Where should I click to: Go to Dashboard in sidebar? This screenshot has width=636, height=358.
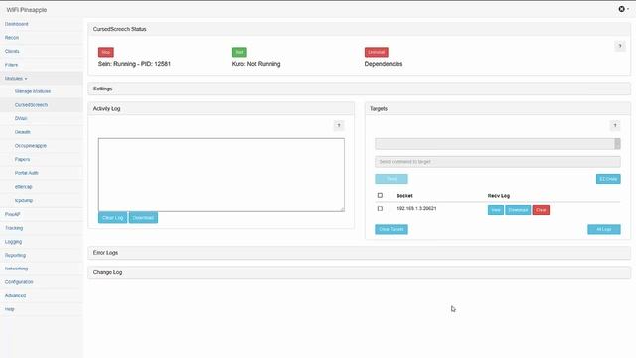[x=17, y=24]
